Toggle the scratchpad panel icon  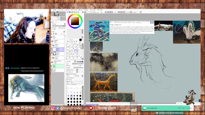(x=78, y=12)
